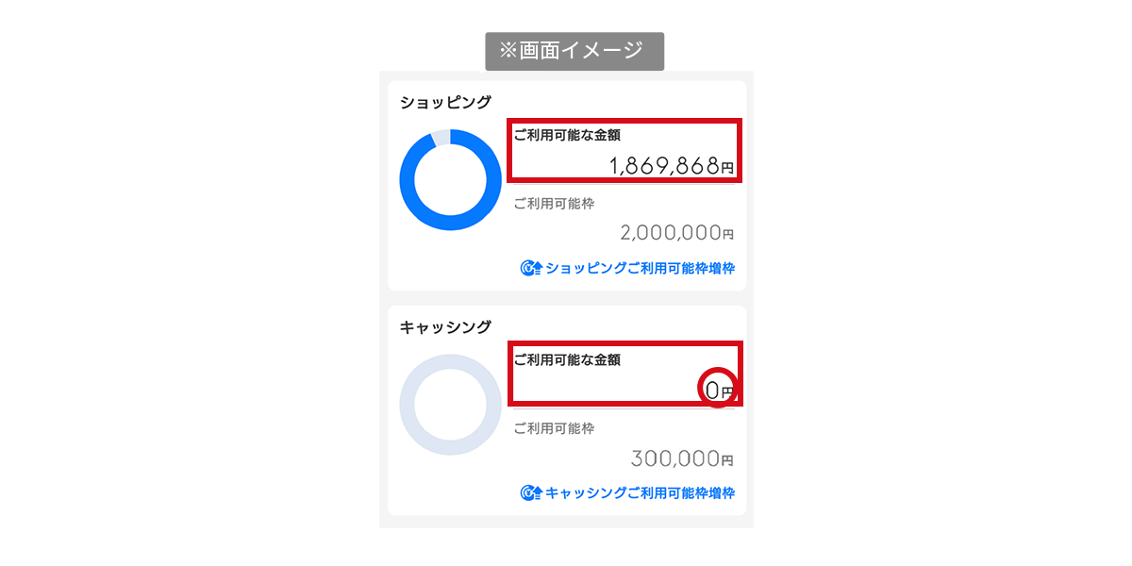Screen dimensions: 1132x566
Task: Click the yen coin symbol beside ショッピングご利用可能枠増枠
Action: click(x=525, y=268)
